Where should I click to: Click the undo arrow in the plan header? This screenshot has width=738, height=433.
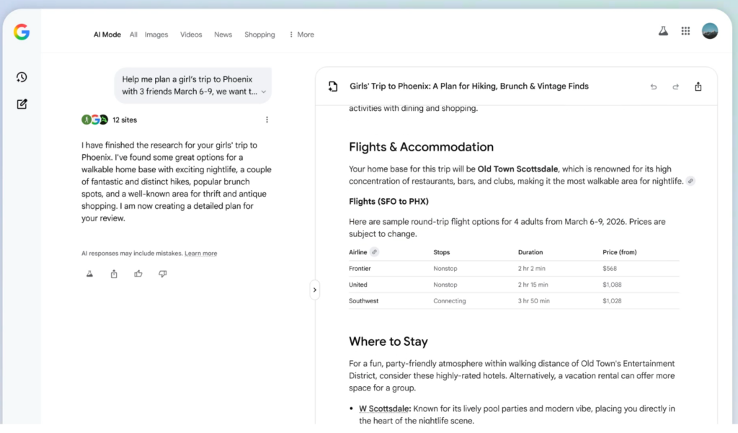pos(654,86)
